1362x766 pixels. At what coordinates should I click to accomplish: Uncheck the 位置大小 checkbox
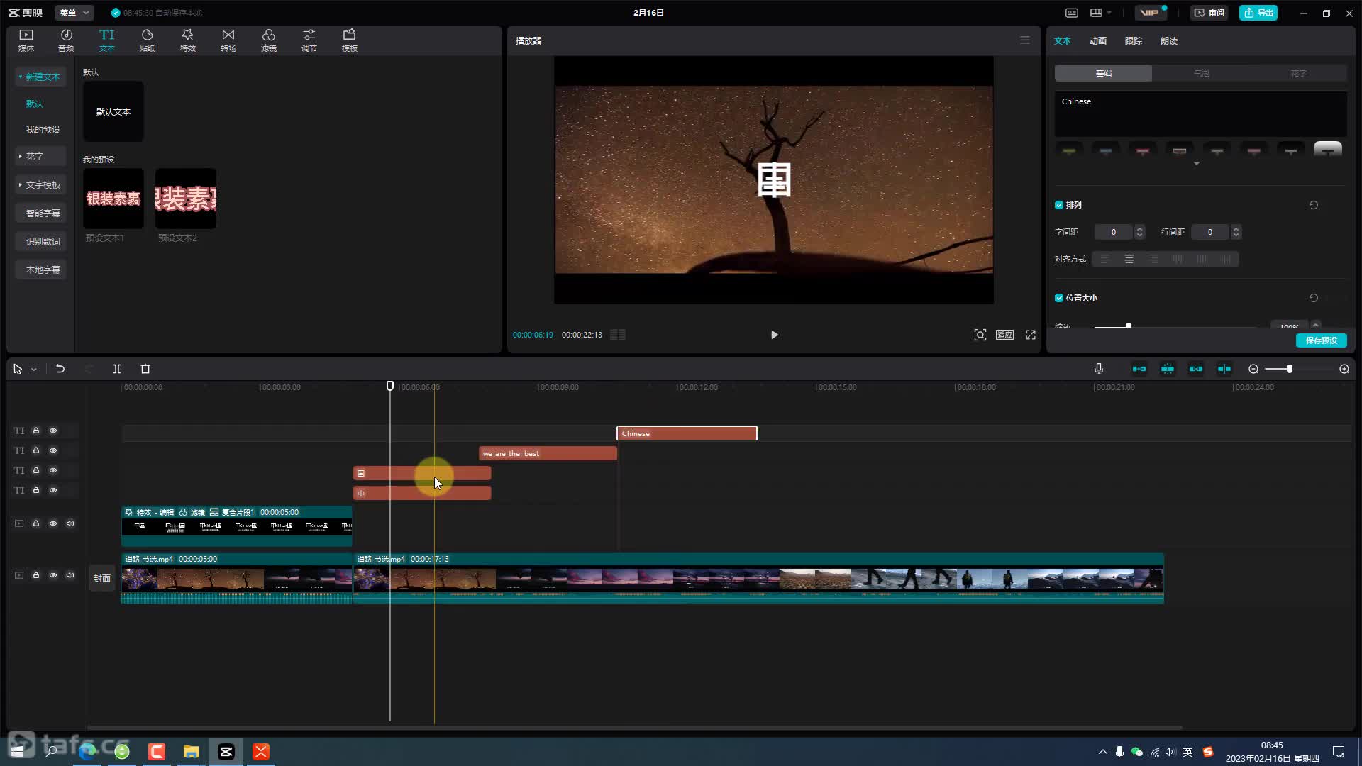click(x=1059, y=298)
